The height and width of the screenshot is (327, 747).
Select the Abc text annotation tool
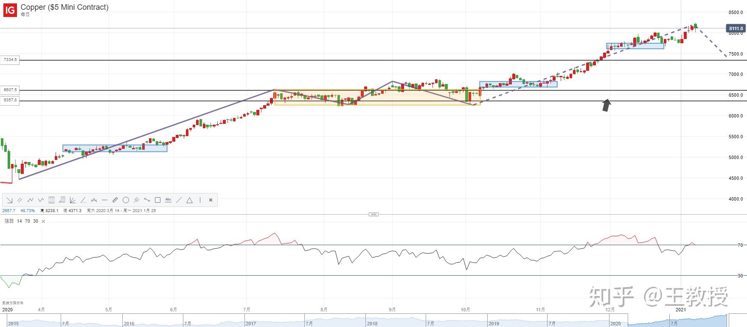[168, 200]
